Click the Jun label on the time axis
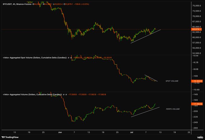The width and height of the screenshot is (205, 140). coord(60,132)
